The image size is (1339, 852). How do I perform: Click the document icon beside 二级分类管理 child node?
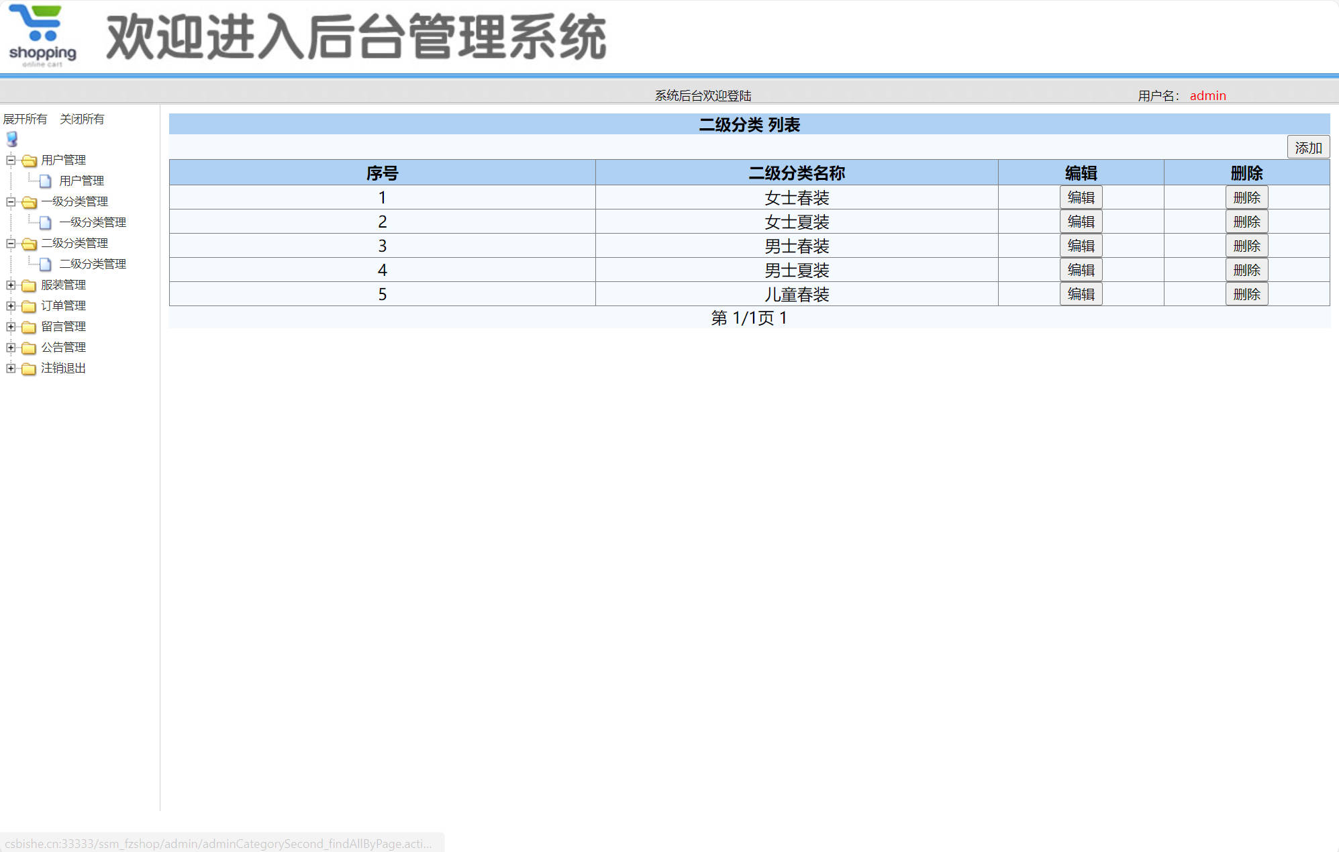point(45,263)
